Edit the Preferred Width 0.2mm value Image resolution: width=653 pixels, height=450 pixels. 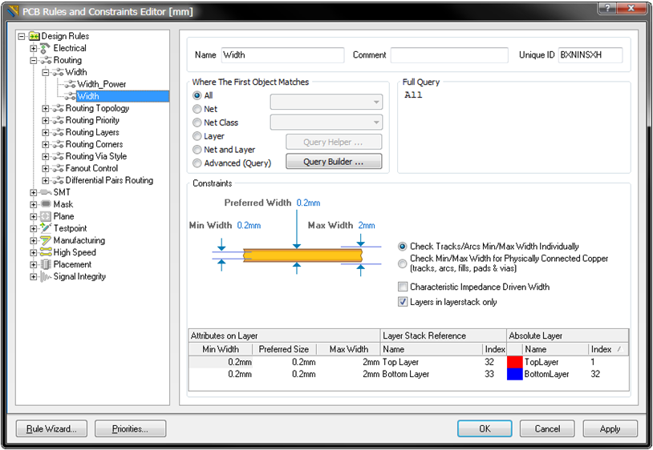click(308, 203)
